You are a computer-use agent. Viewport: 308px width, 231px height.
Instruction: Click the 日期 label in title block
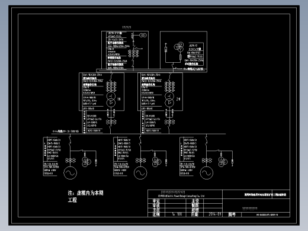(x=195, y=214)
